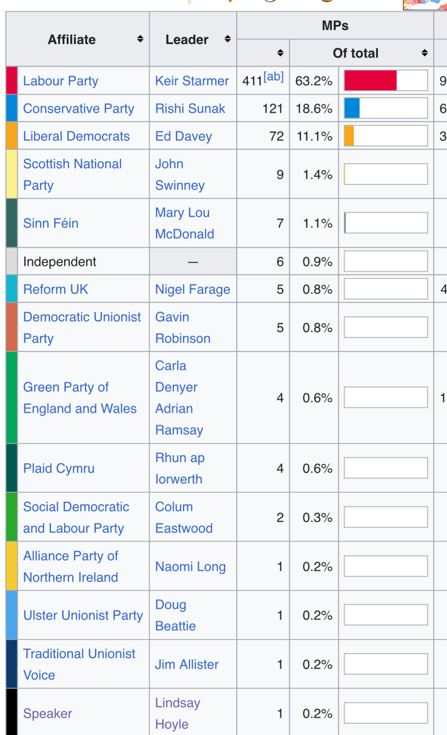Click the Conservative blue percentage bar

click(x=352, y=108)
